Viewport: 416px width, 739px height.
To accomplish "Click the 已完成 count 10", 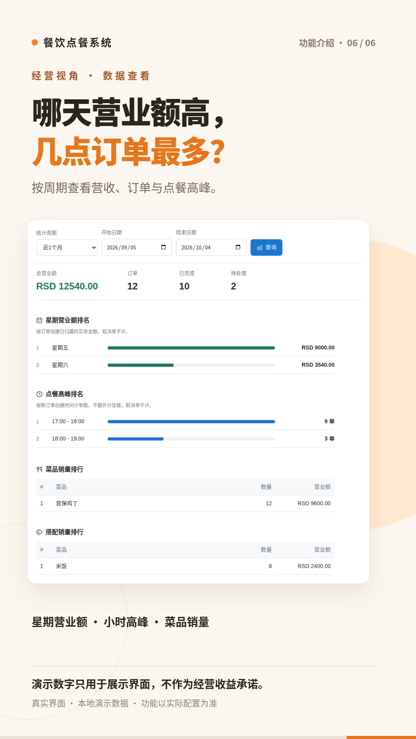I will click(184, 286).
